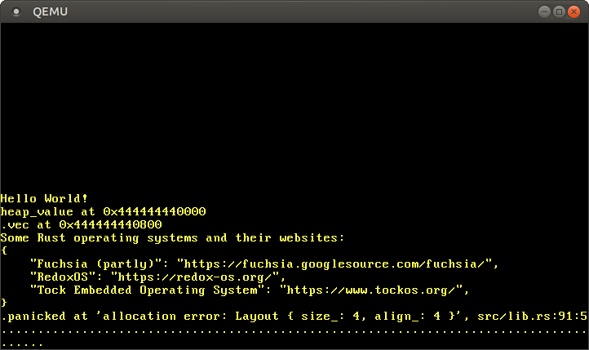Screen dimensions: 589x350
Task: Click the opening curly brace line
Action: tap(4, 250)
